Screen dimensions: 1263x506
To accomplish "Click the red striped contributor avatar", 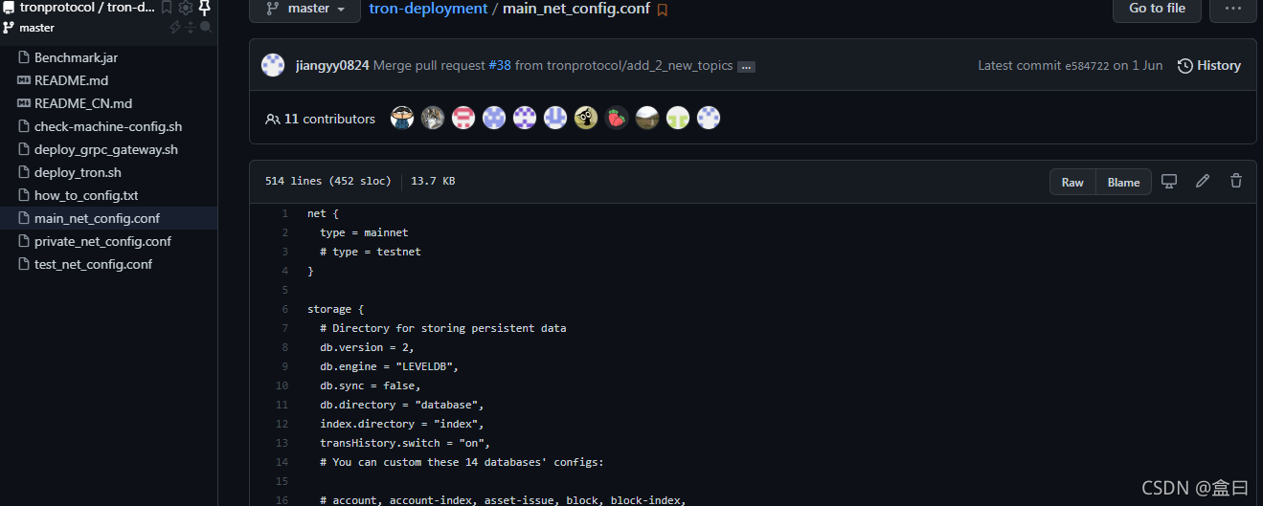I will (463, 118).
